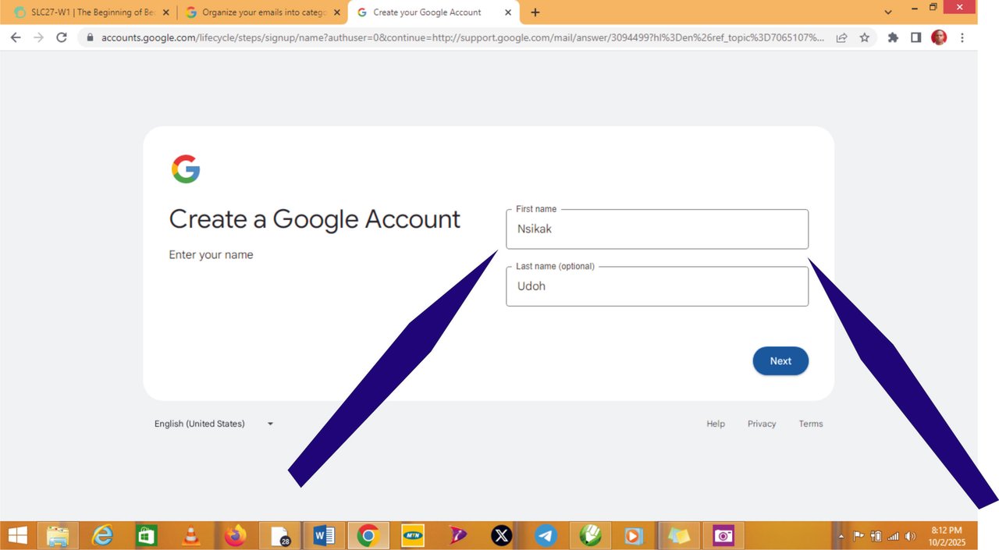Launch Internet Explorer from the taskbar

click(102, 535)
